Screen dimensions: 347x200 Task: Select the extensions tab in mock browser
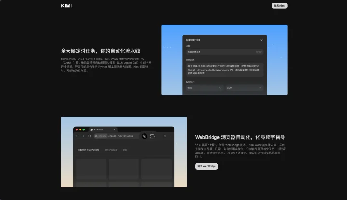(x=103, y=129)
